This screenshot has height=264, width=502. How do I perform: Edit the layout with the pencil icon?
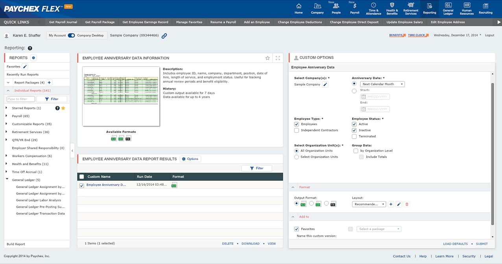tap(399, 204)
